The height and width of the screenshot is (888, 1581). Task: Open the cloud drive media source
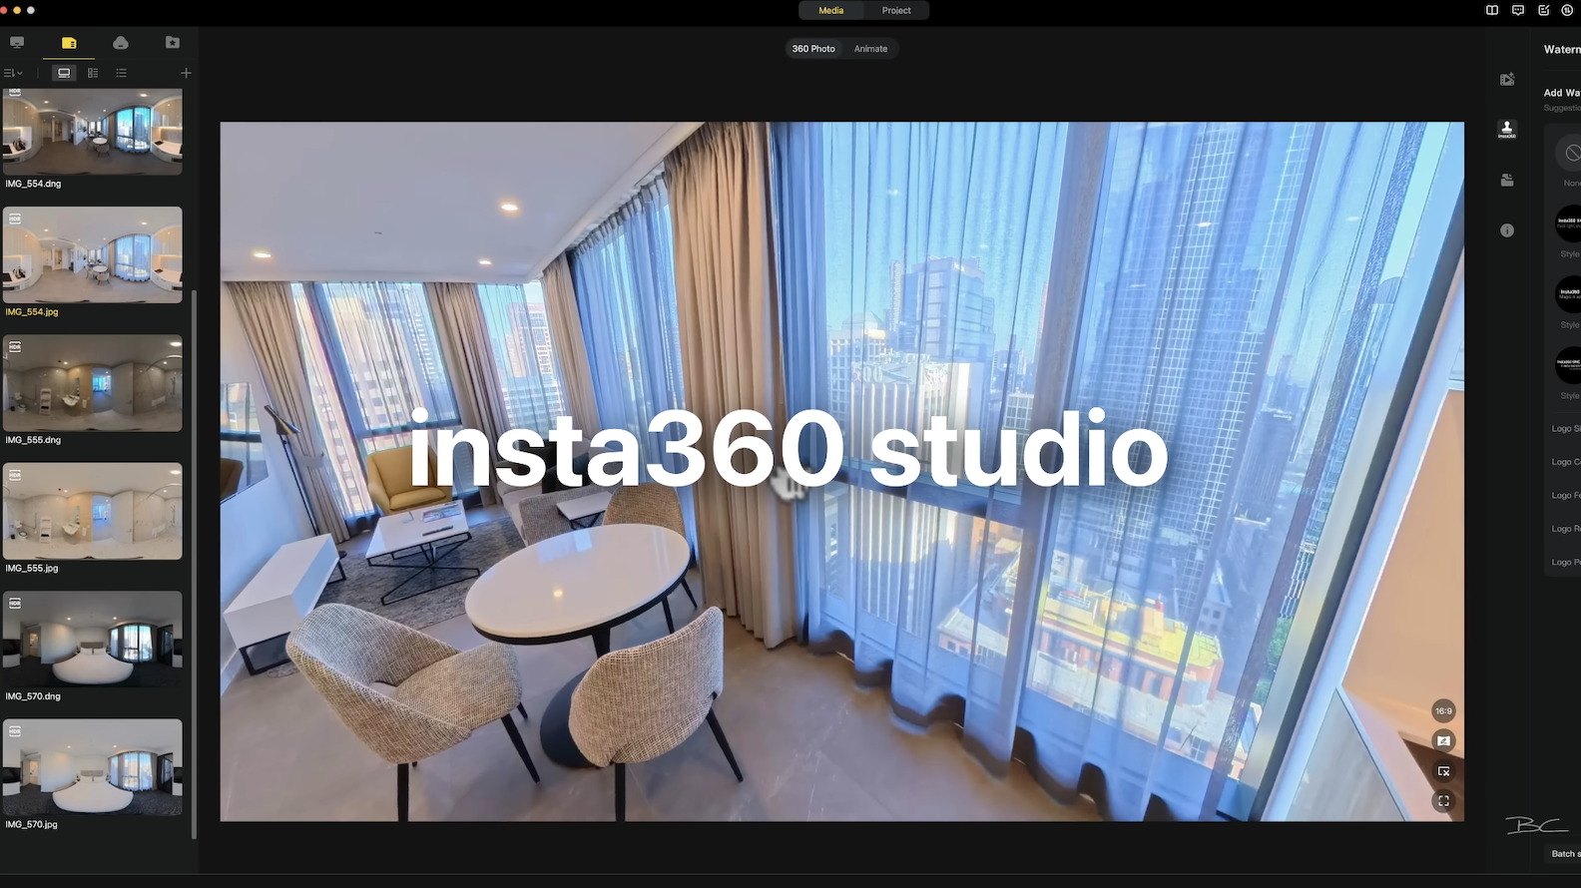(121, 43)
